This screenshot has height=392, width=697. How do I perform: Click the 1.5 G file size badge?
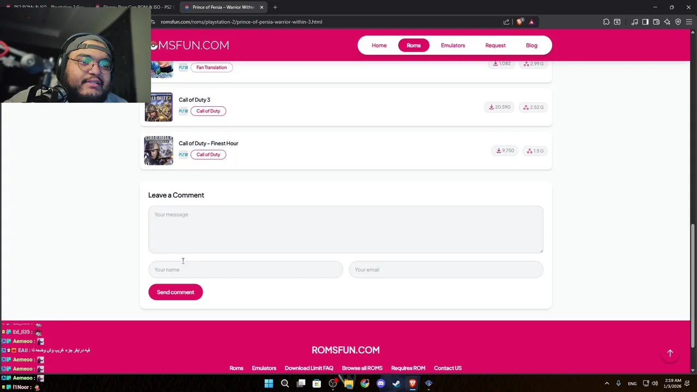(x=535, y=151)
